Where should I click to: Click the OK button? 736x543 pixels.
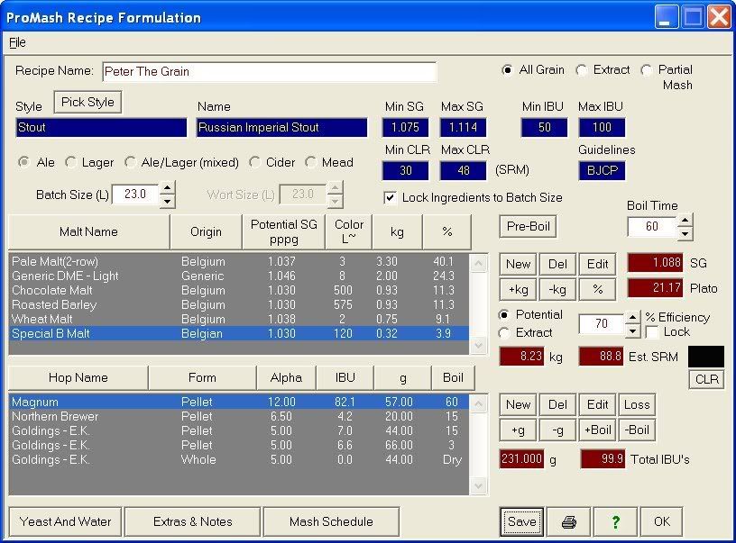(x=662, y=521)
